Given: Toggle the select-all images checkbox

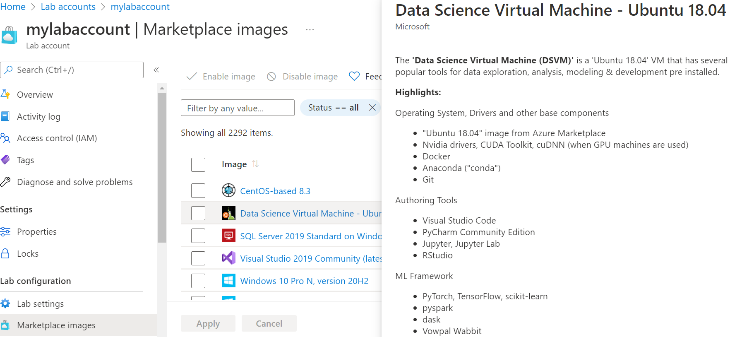Looking at the screenshot, I should click(198, 164).
